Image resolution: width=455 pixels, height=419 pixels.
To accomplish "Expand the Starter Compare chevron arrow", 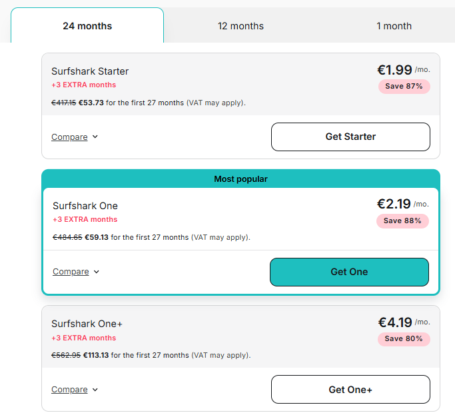I will tap(95, 137).
